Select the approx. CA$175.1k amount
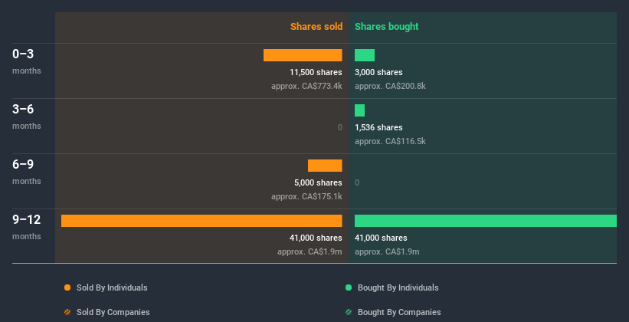Screen dimensions: 629x322 [x=307, y=197]
